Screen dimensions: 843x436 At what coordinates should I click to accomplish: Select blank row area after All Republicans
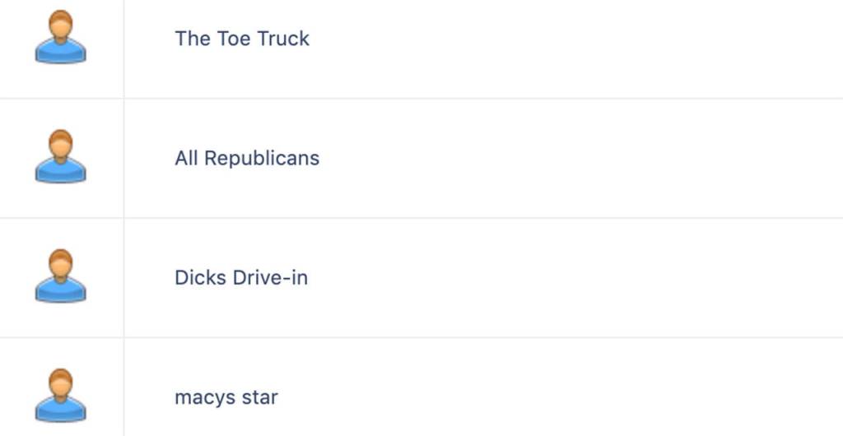click(x=576, y=158)
